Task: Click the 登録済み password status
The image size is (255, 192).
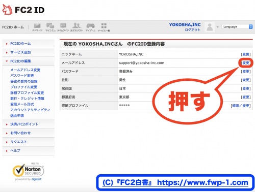Action: 126,71
